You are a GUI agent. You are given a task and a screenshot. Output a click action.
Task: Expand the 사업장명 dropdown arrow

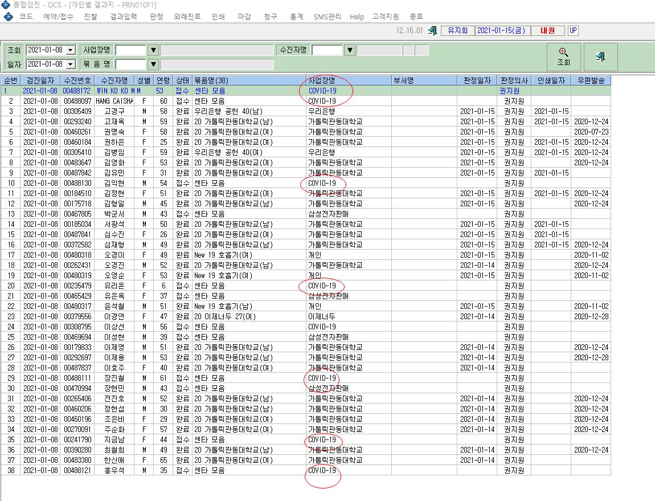point(153,50)
